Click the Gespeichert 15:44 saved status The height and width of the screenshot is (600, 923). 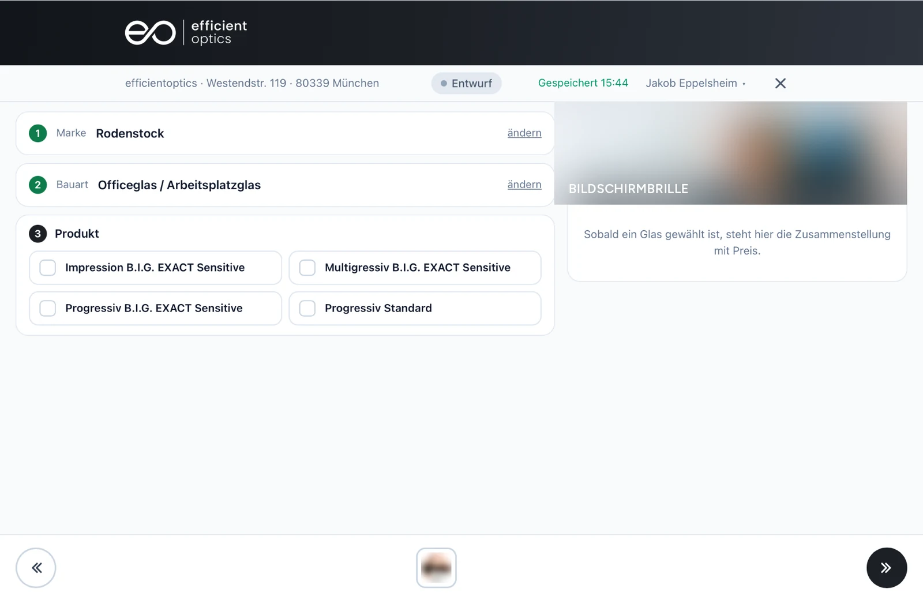pyautogui.click(x=583, y=83)
